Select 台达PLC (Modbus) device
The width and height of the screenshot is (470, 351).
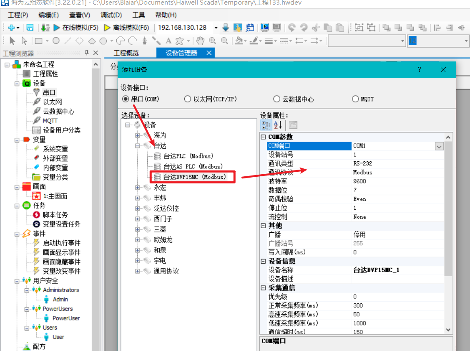pos(188,156)
